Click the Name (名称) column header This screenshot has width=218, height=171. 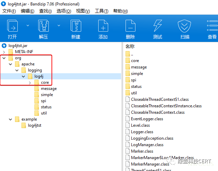point(130,46)
